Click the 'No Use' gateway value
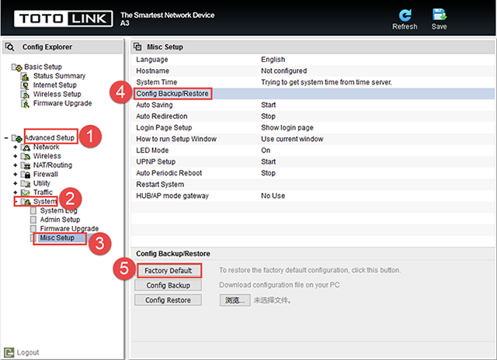Image resolution: width=497 pixels, height=360 pixels. click(273, 196)
